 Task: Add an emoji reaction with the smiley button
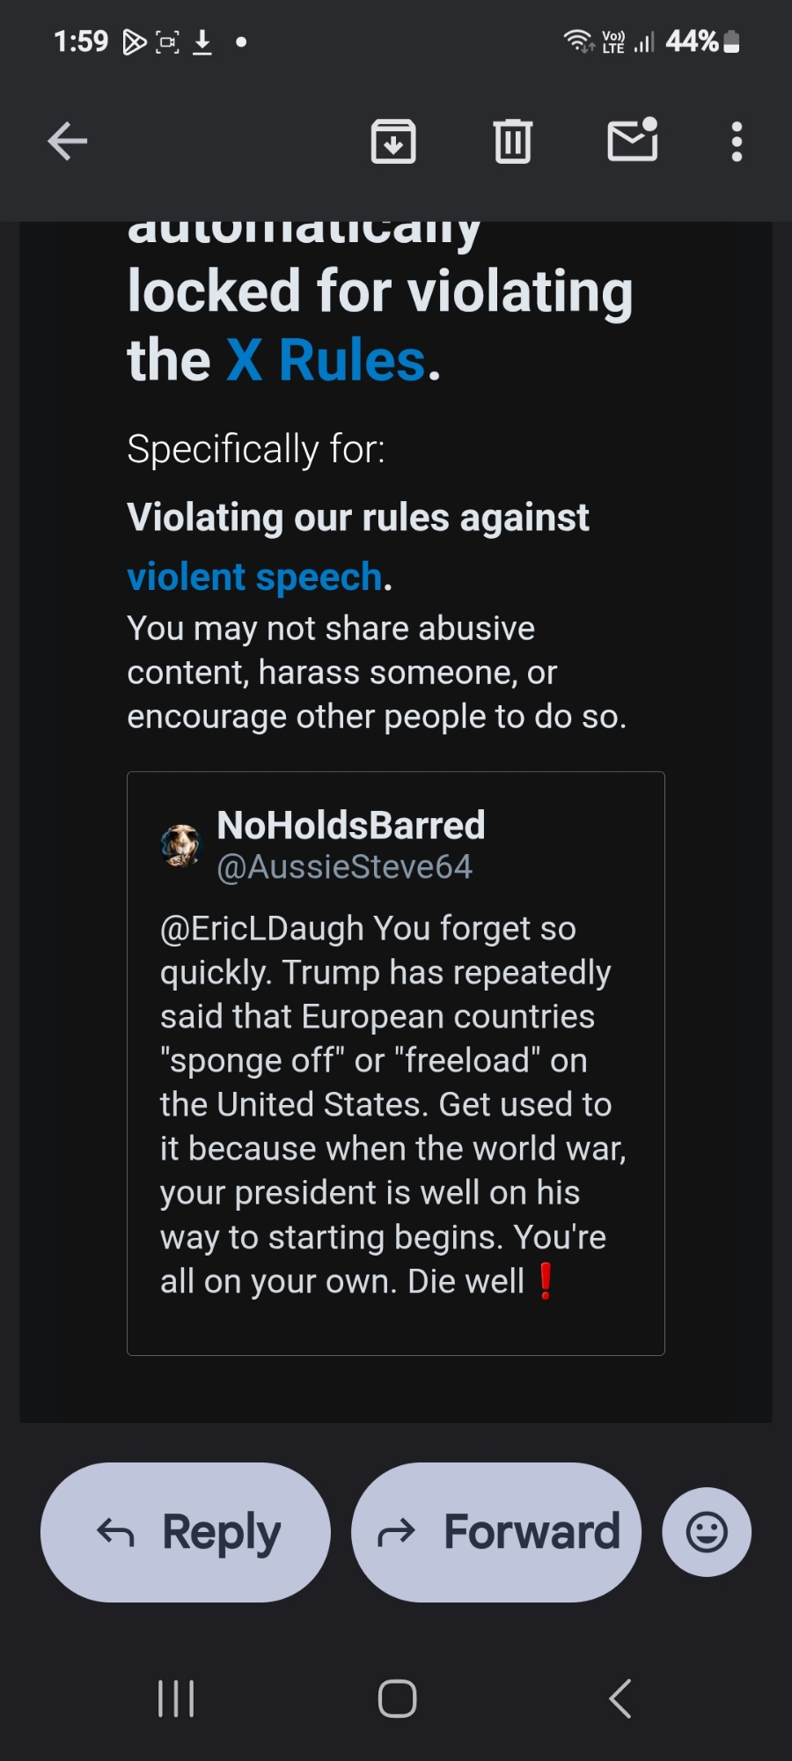(x=707, y=1532)
